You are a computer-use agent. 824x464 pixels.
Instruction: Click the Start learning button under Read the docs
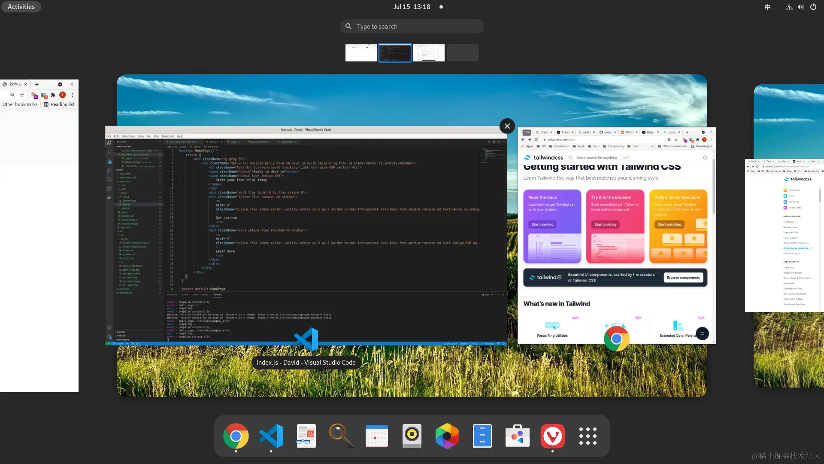(x=542, y=224)
